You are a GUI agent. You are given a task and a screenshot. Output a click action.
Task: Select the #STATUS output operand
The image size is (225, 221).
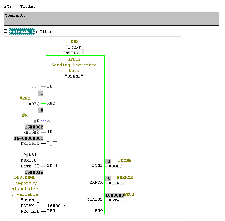click(118, 200)
